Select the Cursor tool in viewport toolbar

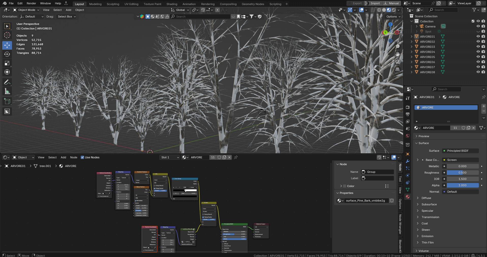[7, 35]
